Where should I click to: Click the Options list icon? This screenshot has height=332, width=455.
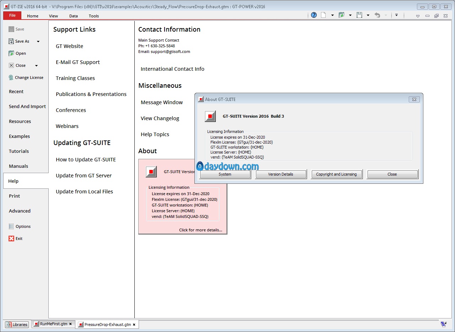click(x=11, y=226)
